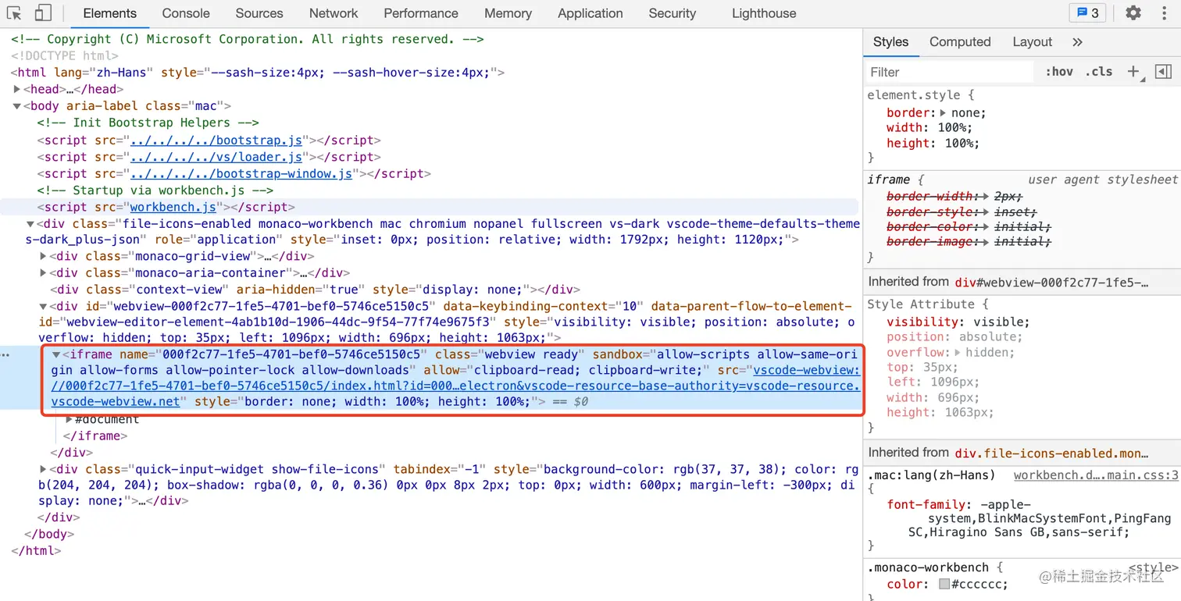Select the Copyright Microsoft comment line
Viewport: 1181px width, 601px height.
[x=248, y=39]
